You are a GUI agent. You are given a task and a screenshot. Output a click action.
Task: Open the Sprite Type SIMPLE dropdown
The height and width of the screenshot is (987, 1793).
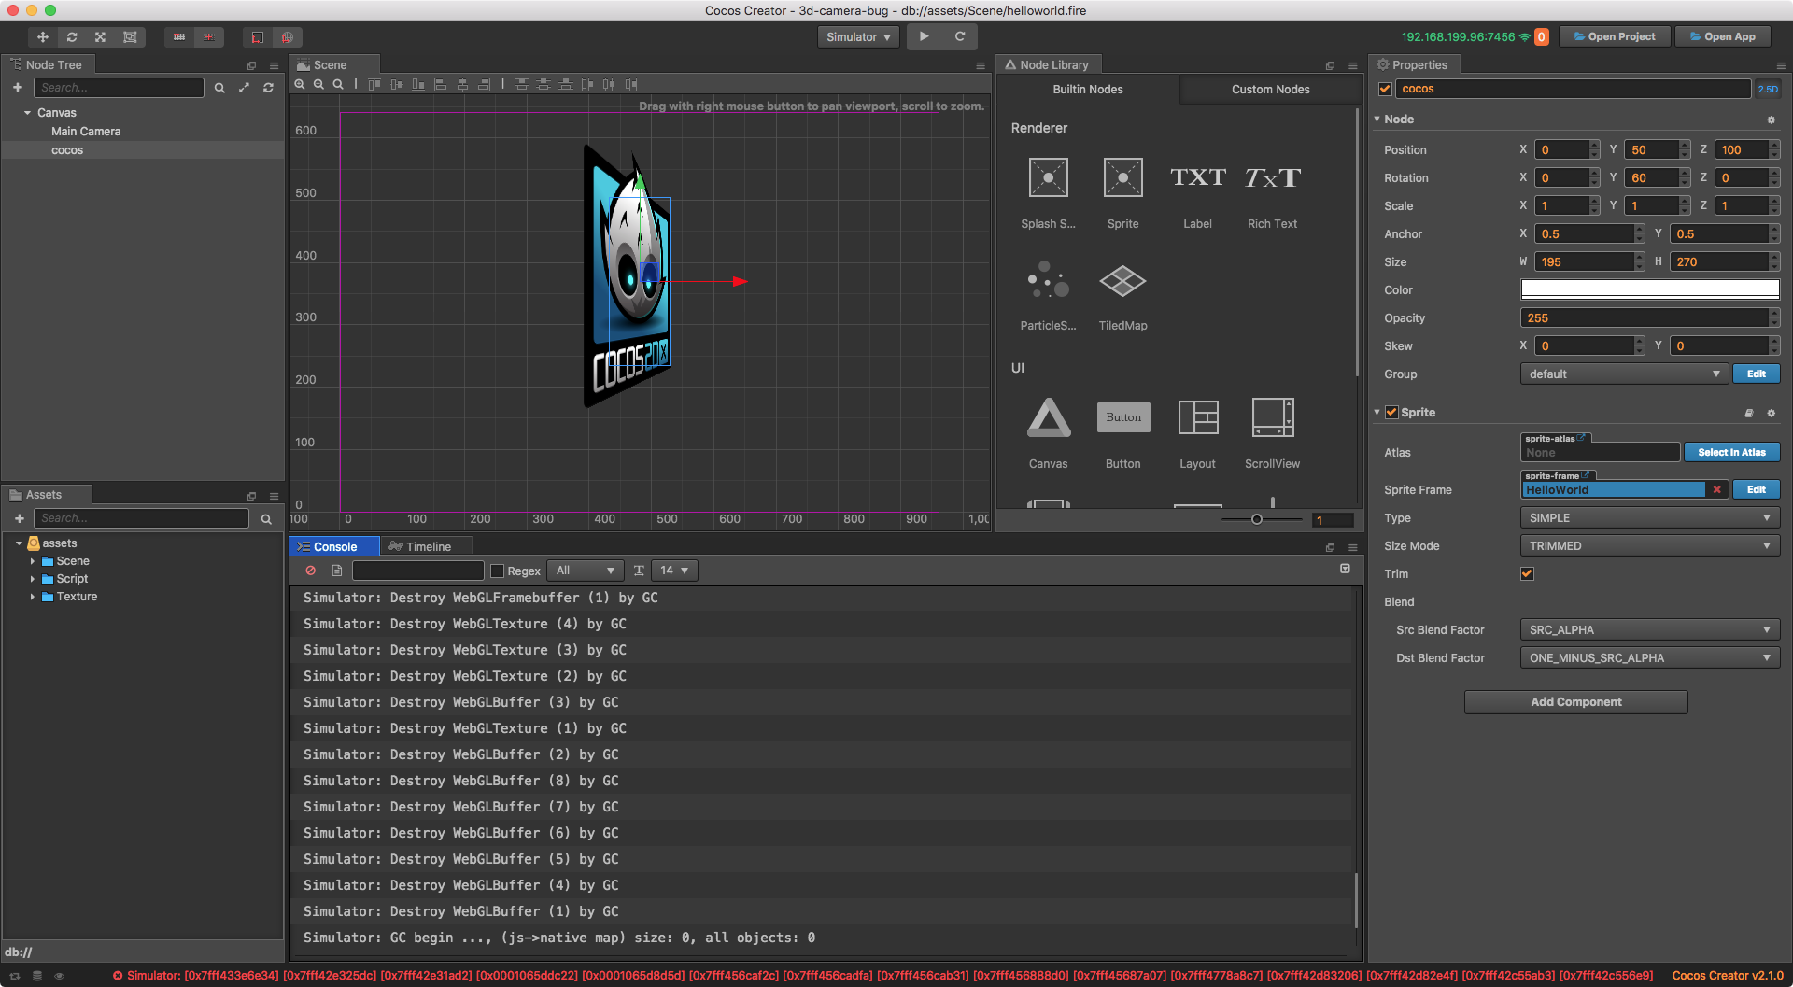pyautogui.click(x=1650, y=517)
